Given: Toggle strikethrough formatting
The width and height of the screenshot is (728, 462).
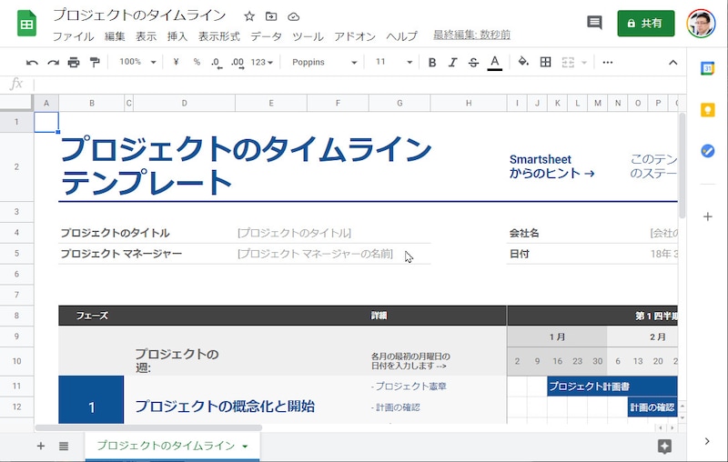Looking at the screenshot, I should coord(473,62).
